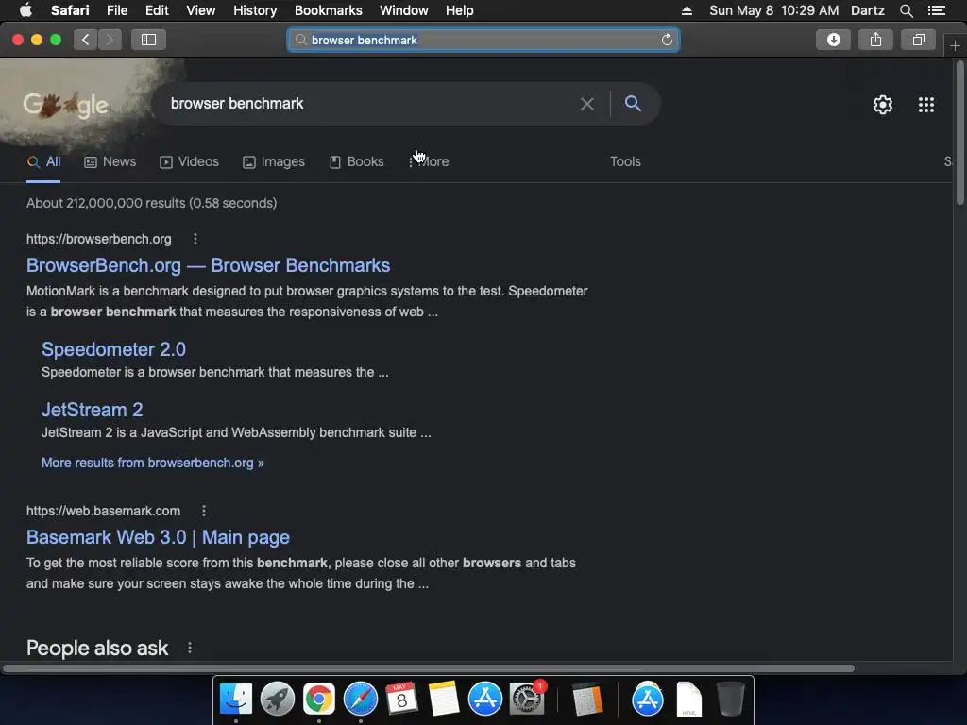Viewport: 967px width, 725px height.
Task: Open the File menu
Action: 117,10
